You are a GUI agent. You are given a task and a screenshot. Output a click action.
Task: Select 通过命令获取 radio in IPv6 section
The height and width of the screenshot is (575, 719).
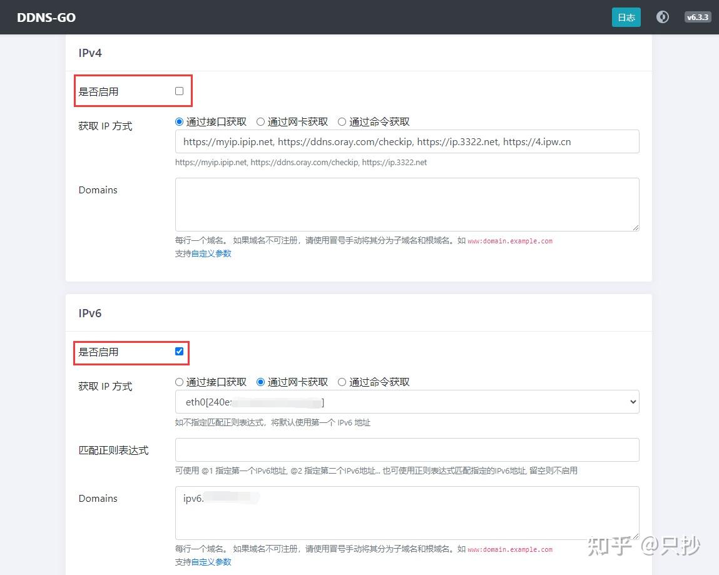[x=342, y=382]
